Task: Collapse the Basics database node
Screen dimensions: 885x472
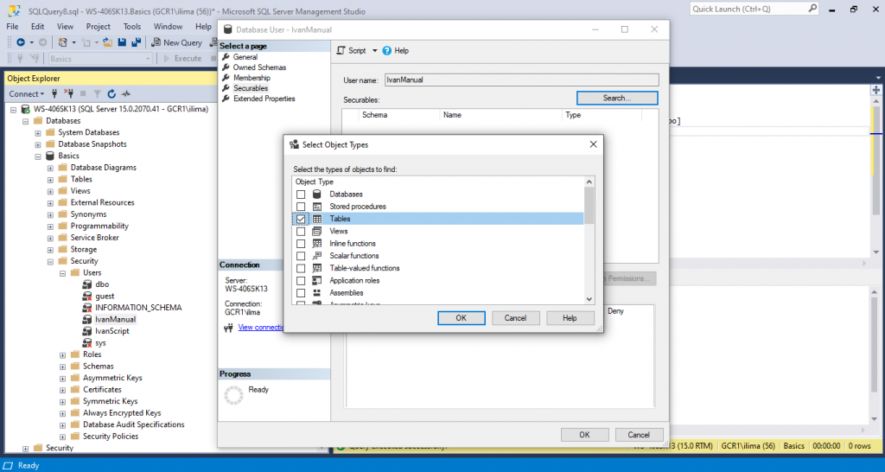Action: [x=38, y=156]
